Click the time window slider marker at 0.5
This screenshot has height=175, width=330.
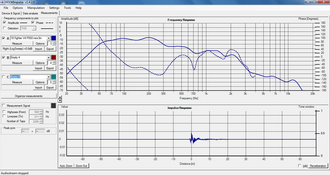click(317, 133)
